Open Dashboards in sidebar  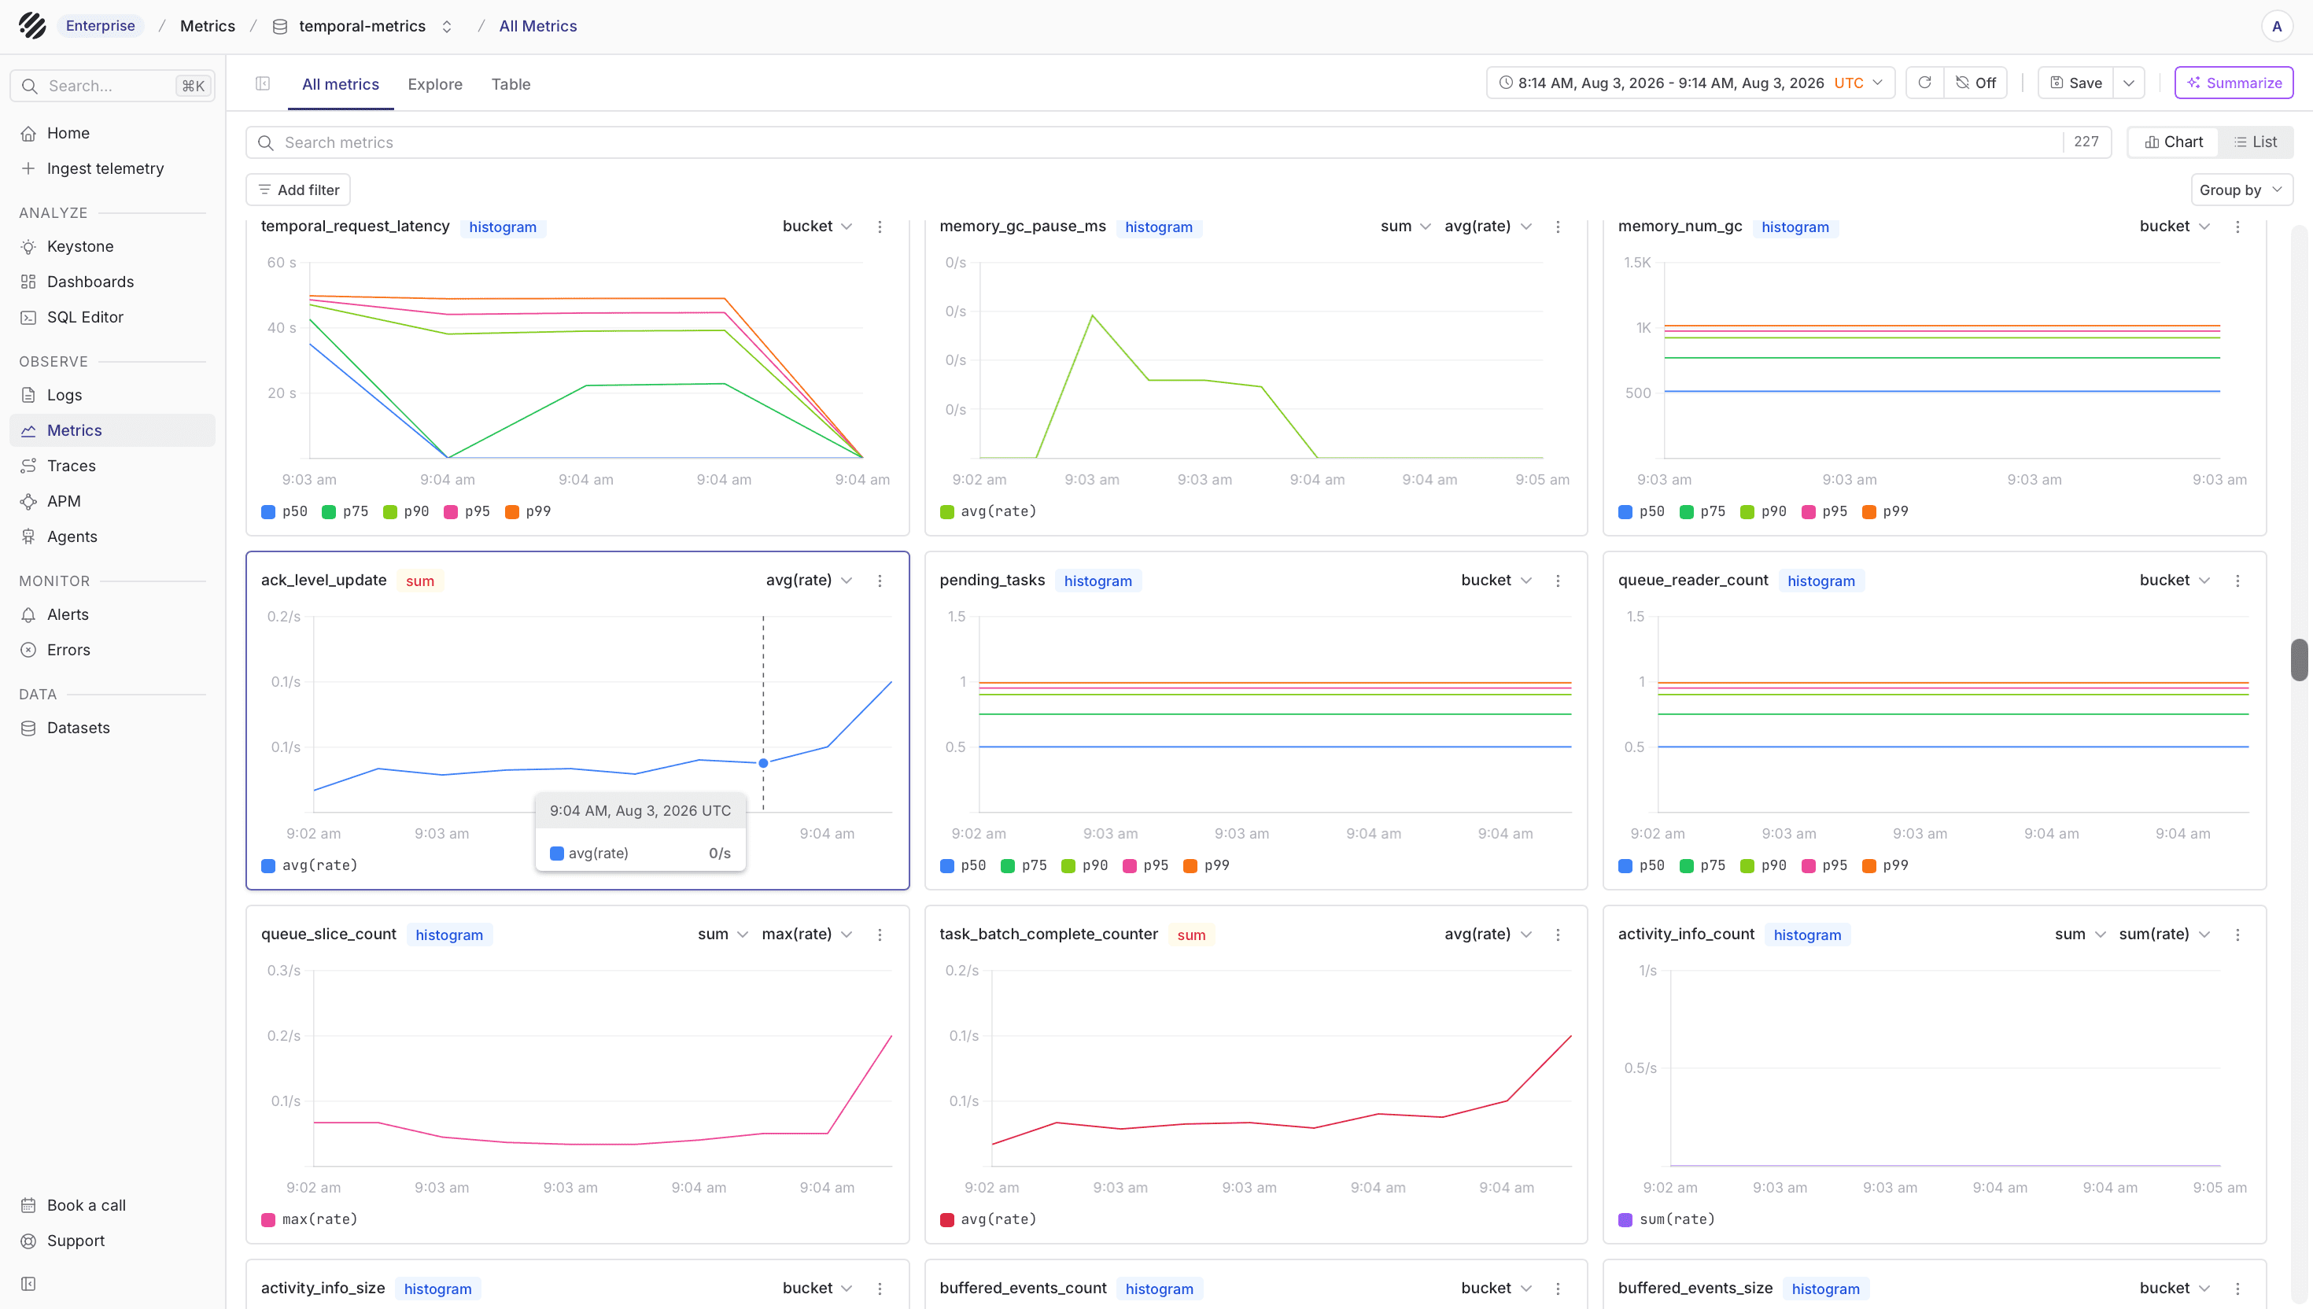[x=113, y=282]
